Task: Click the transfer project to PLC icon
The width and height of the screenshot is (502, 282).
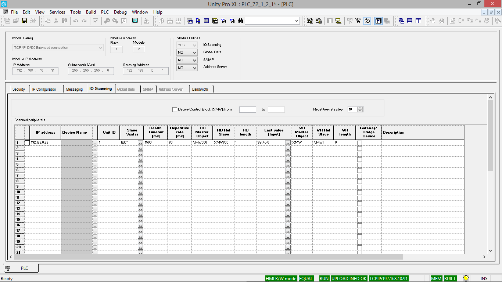Action: coord(310,21)
